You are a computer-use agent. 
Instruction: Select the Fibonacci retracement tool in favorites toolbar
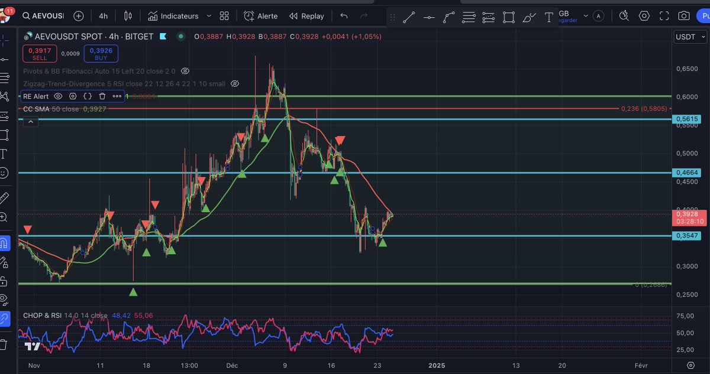(469, 18)
